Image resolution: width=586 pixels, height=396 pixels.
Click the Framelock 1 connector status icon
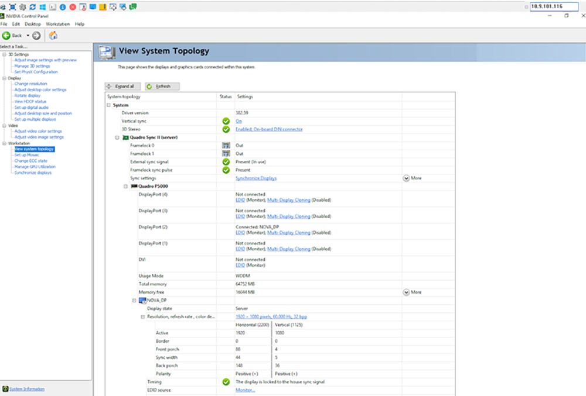click(226, 154)
